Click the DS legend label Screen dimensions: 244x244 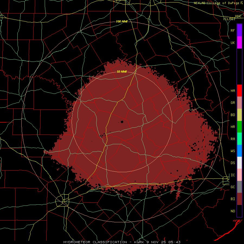coord(233,163)
